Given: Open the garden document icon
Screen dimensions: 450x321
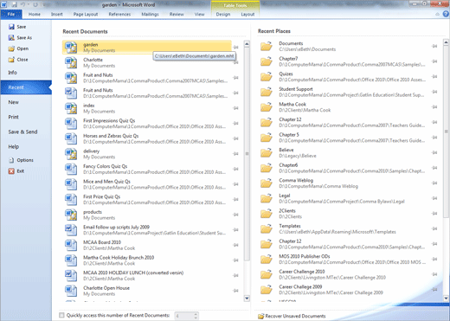Looking at the screenshot, I should tap(71, 48).
